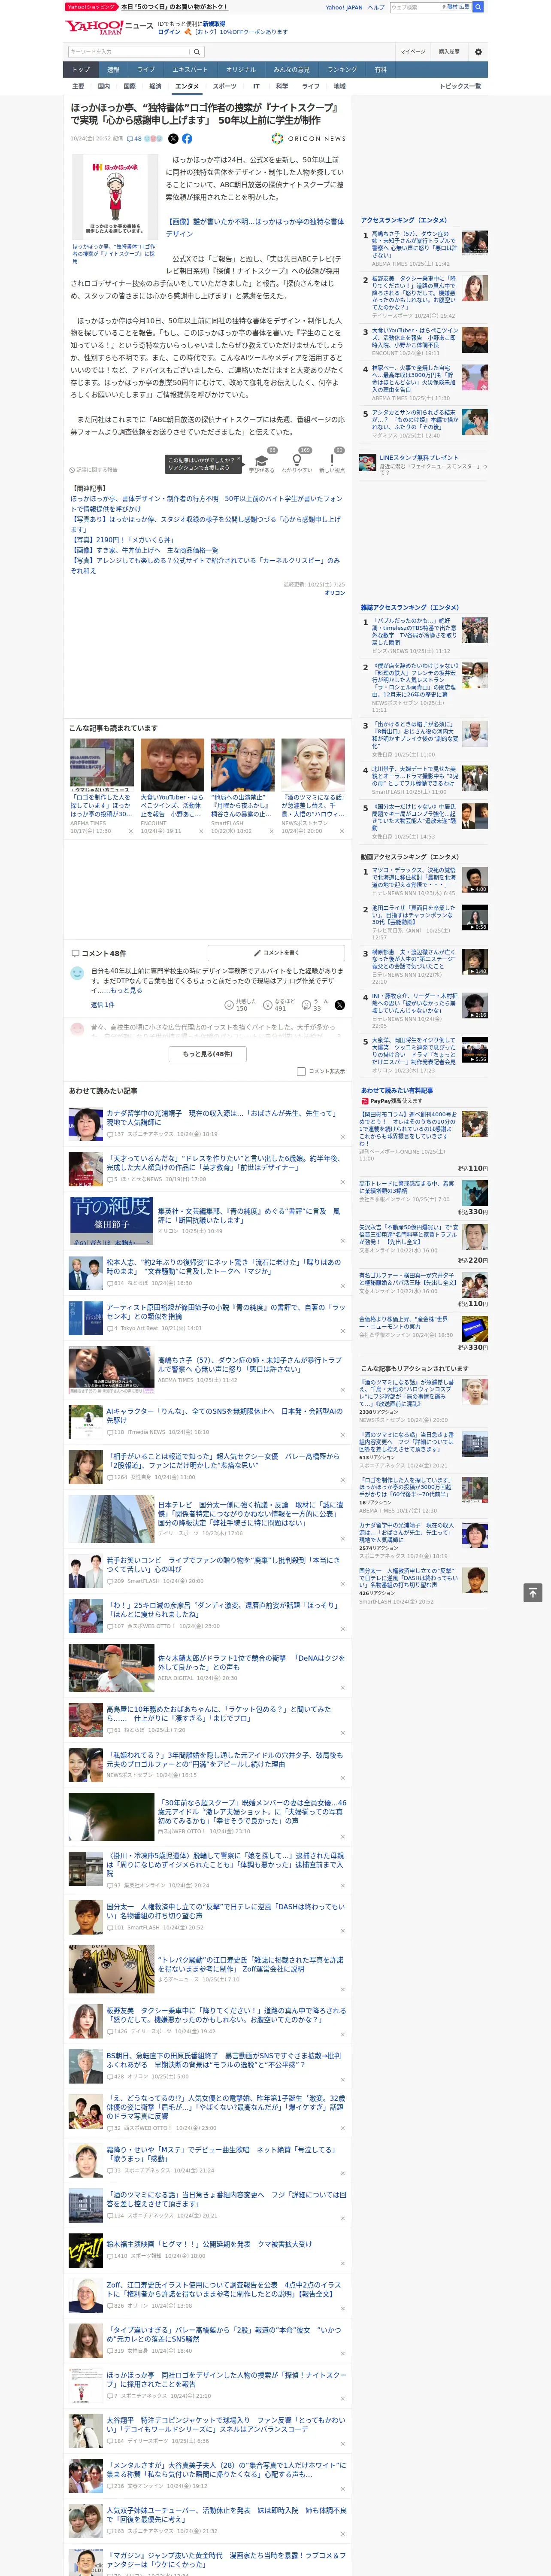Click the 学びがある reaction icon
Viewport: 551px width, 2576px height.
point(262,462)
